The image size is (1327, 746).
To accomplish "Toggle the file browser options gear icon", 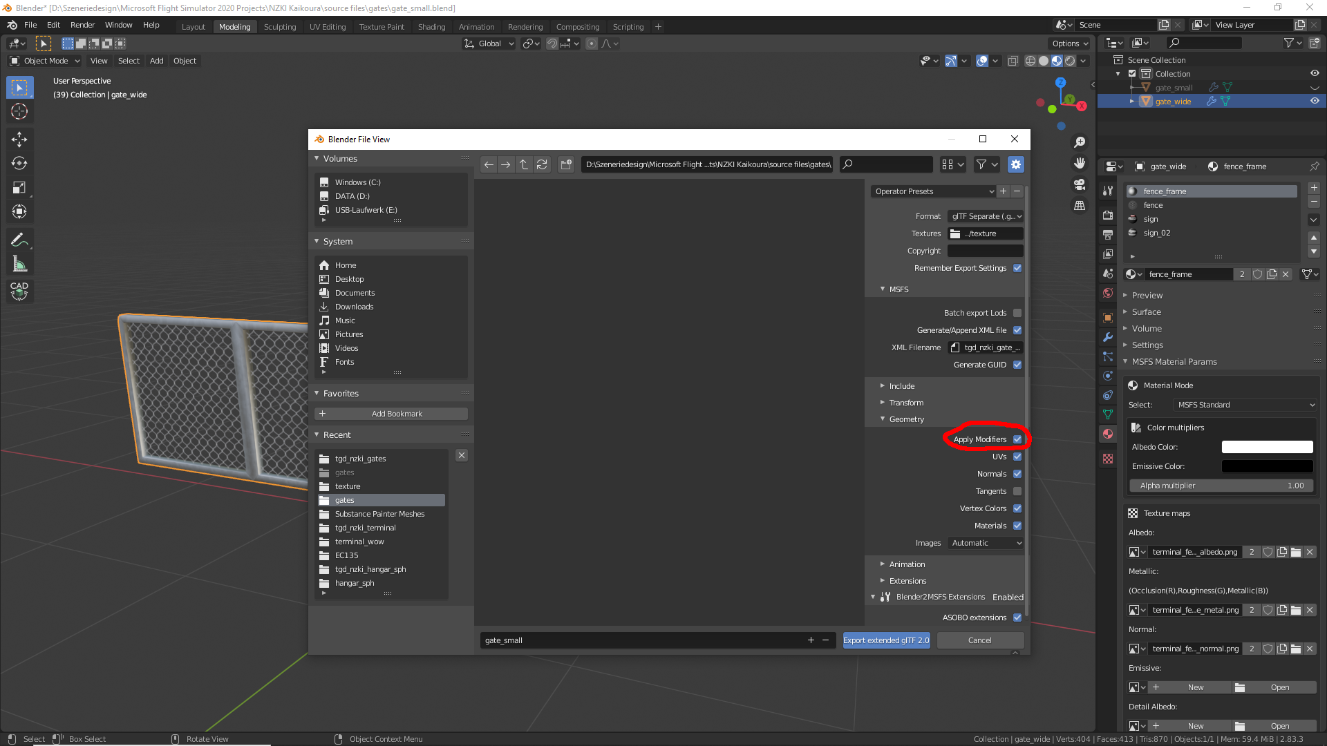I will point(1015,164).
